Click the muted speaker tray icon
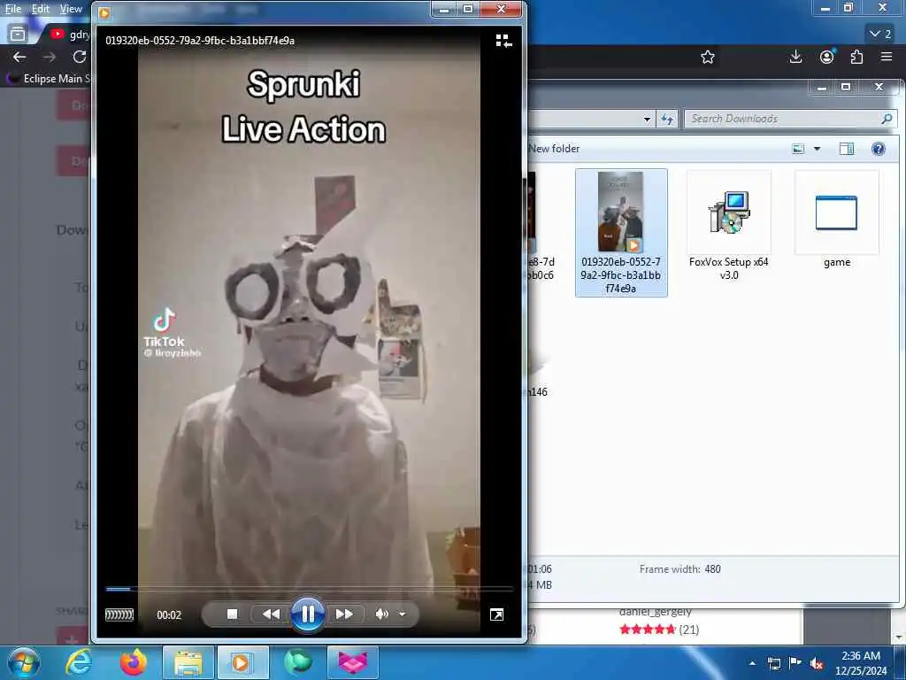The height and width of the screenshot is (680, 906). coord(817,663)
